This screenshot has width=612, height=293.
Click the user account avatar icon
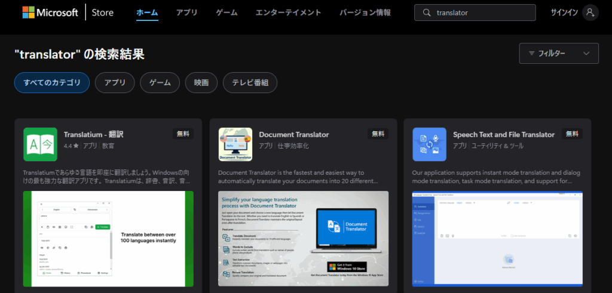tap(590, 13)
